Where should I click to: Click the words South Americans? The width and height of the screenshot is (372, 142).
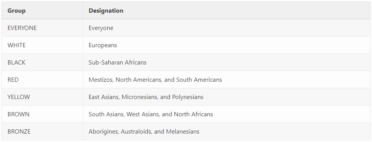pos(199,80)
